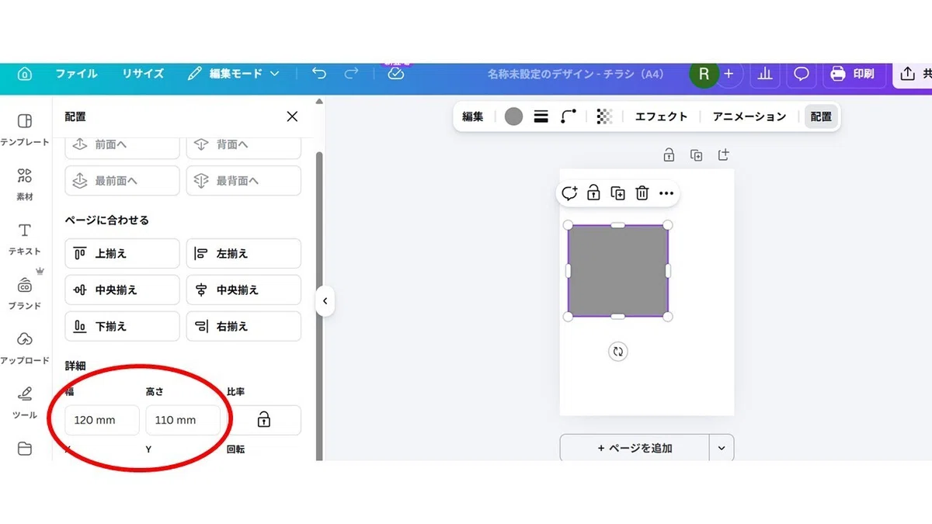This screenshot has width=932, height=524.
Task: Open more options three-dot menu
Action: [x=666, y=193]
